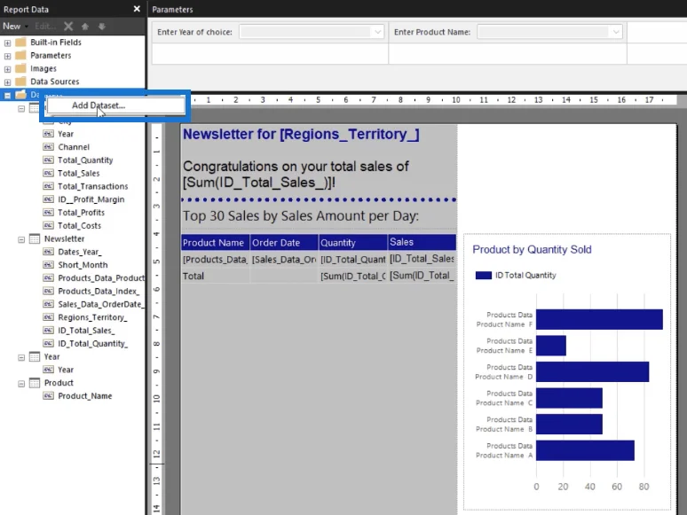687x515 pixels.
Task: Click the Product Name F chart bar
Action: tap(599, 319)
